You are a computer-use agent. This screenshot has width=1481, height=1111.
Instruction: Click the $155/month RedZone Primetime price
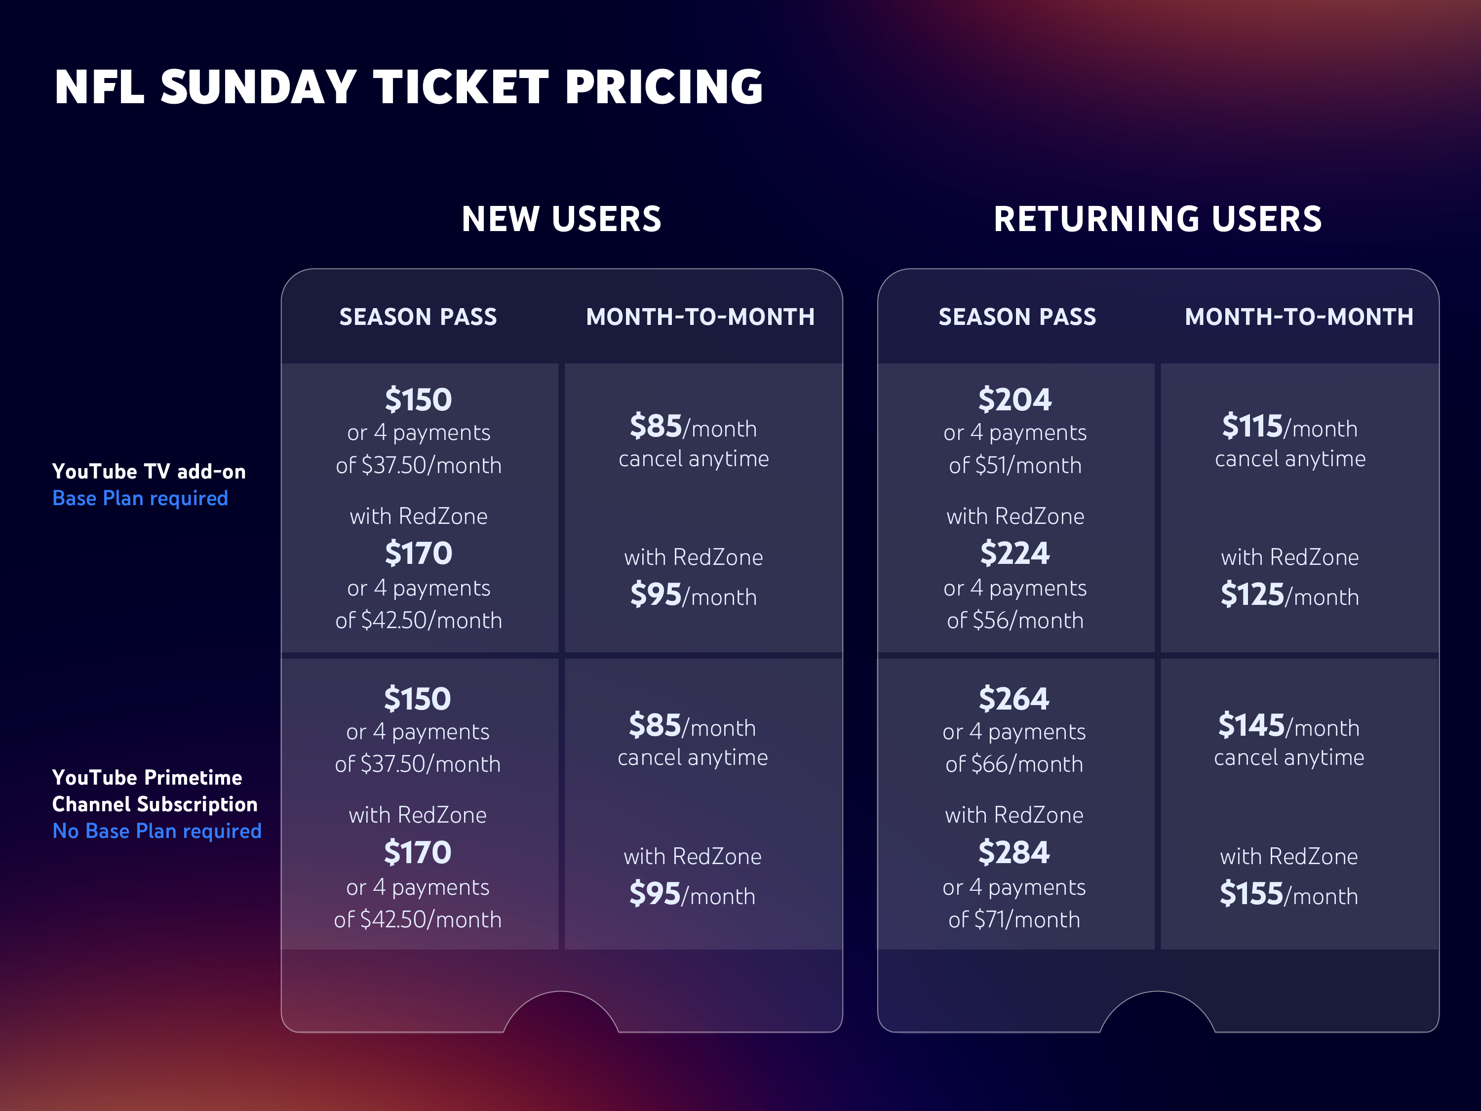(x=1288, y=895)
